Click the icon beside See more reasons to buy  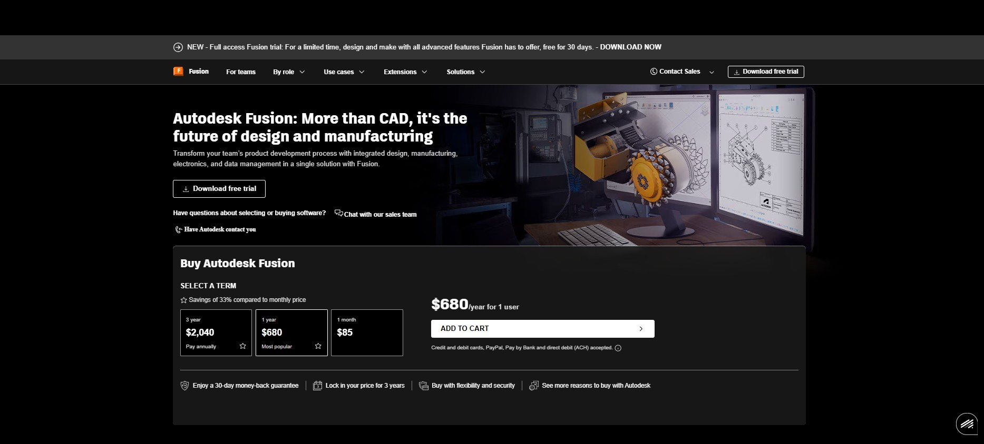click(x=534, y=386)
